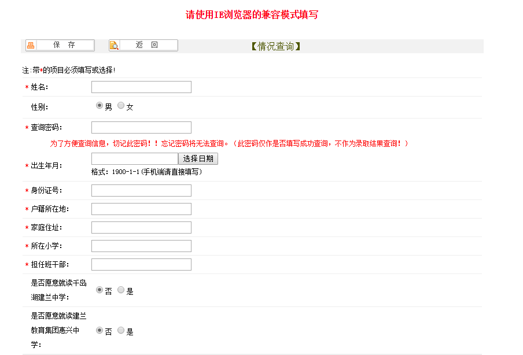Focus the 家庭住址 input field
Image resolution: width=523 pixels, height=355 pixels.
click(141, 228)
